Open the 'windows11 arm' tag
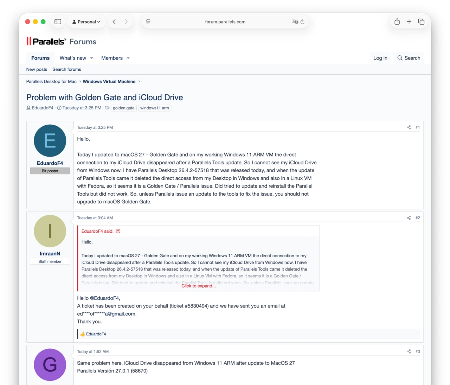 click(155, 108)
